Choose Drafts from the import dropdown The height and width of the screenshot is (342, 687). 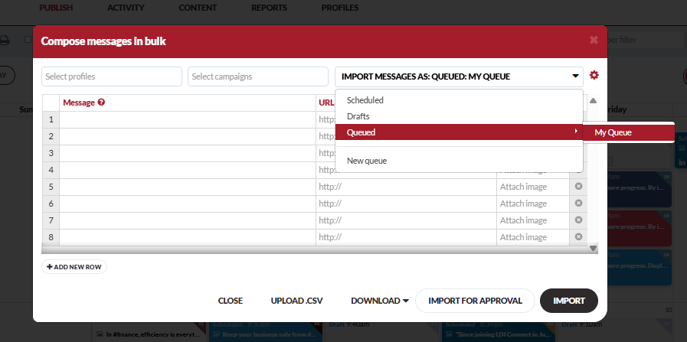[x=459, y=116]
